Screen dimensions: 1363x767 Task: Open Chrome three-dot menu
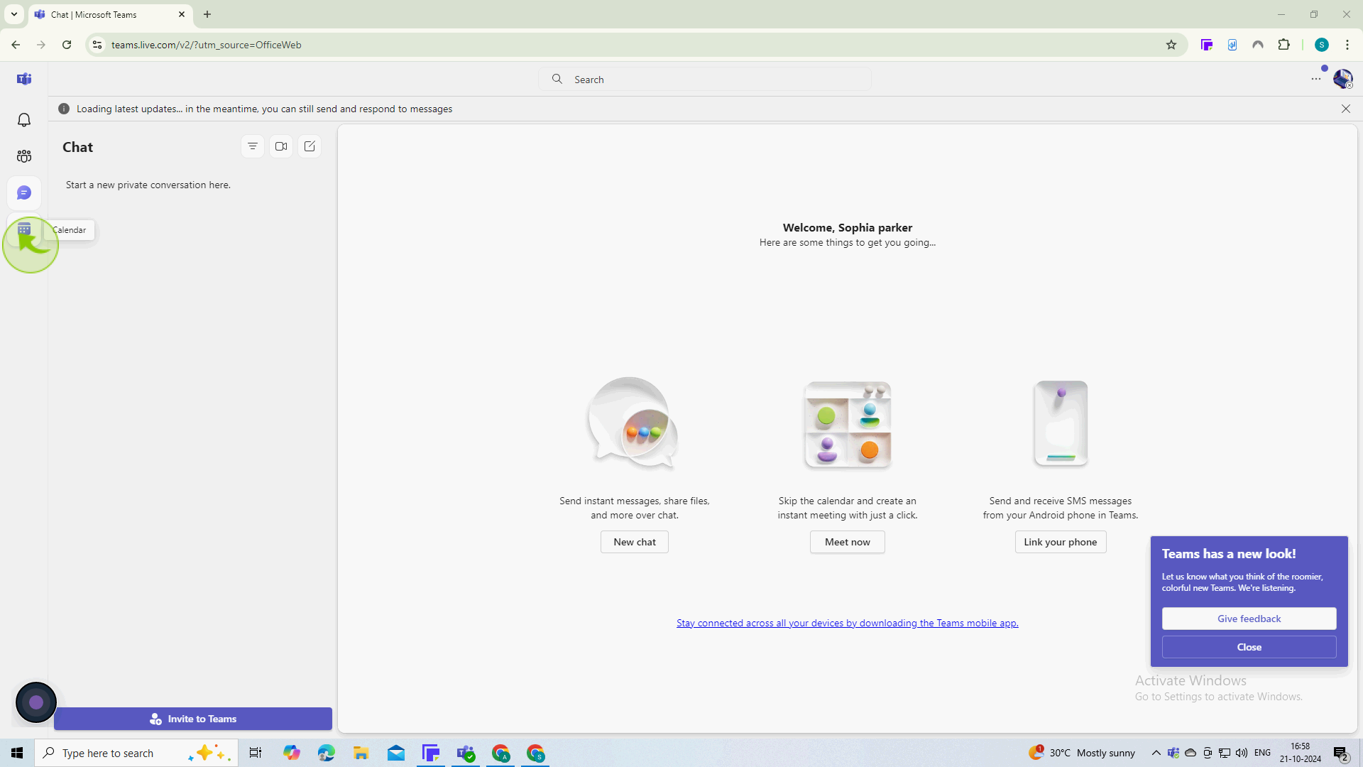click(x=1347, y=45)
